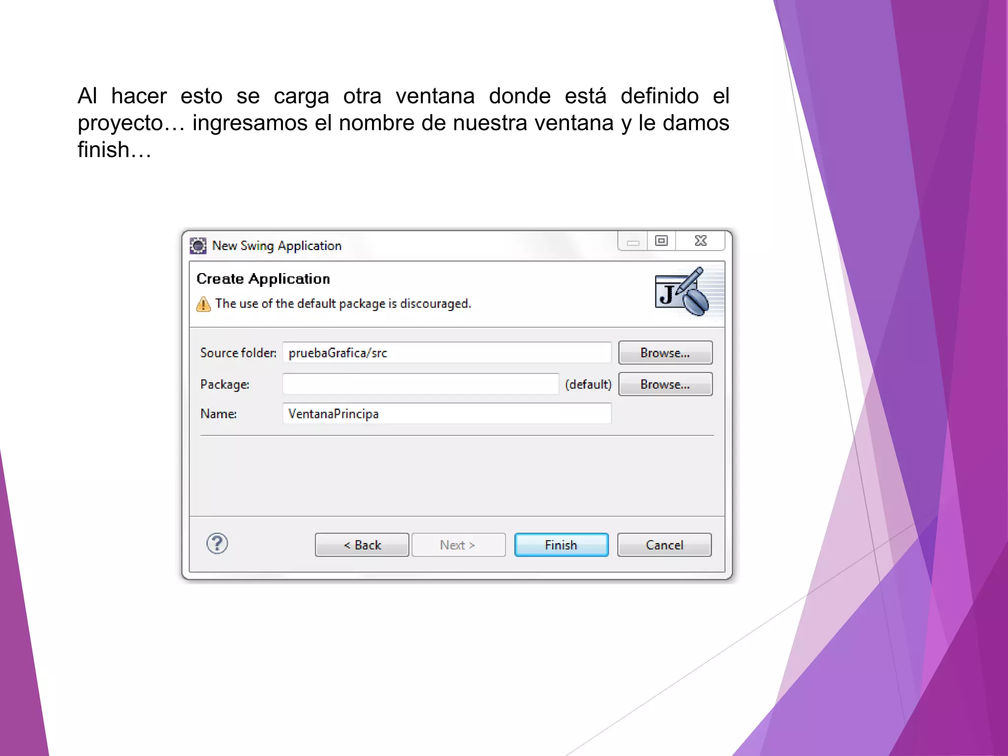Minimize the New Swing Application dialog

(x=633, y=241)
